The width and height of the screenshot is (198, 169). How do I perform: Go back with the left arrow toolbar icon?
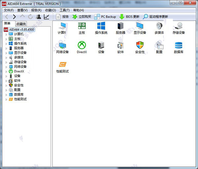pyautogui.click(x=7, y=16)
